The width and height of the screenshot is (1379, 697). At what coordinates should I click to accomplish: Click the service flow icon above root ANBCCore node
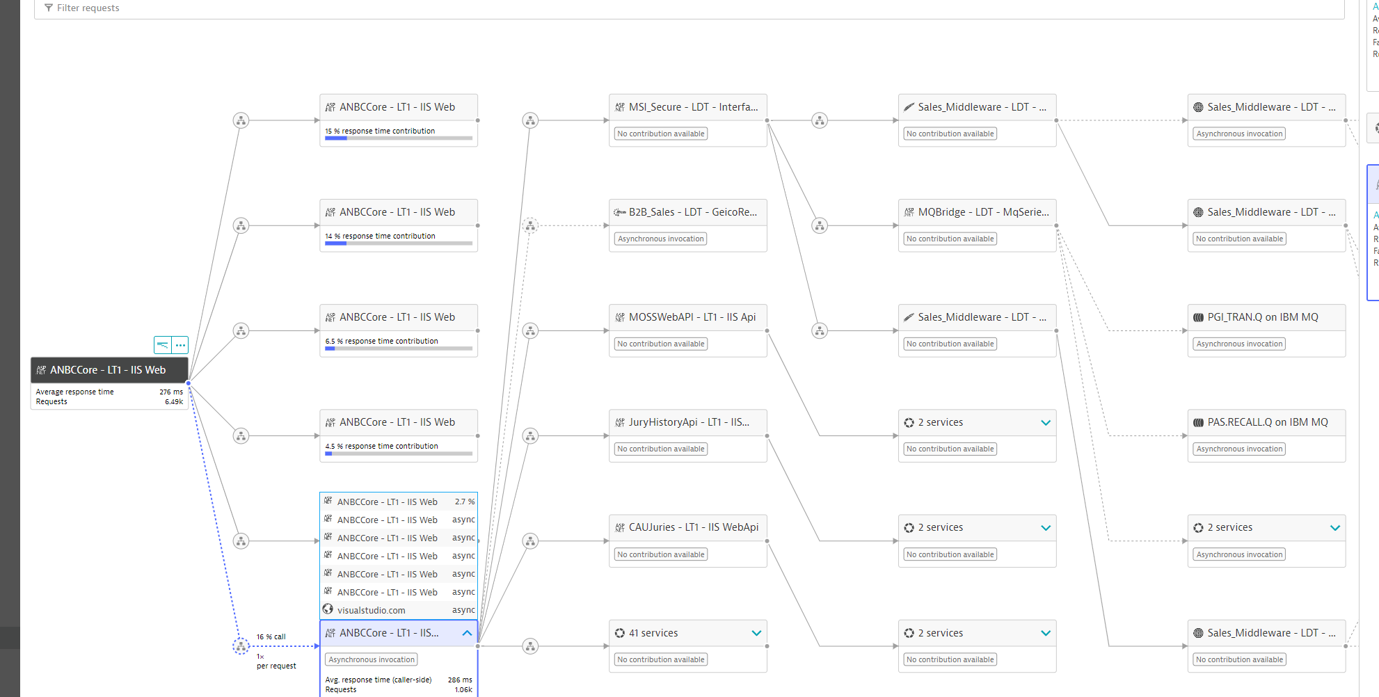click(163, 345)
